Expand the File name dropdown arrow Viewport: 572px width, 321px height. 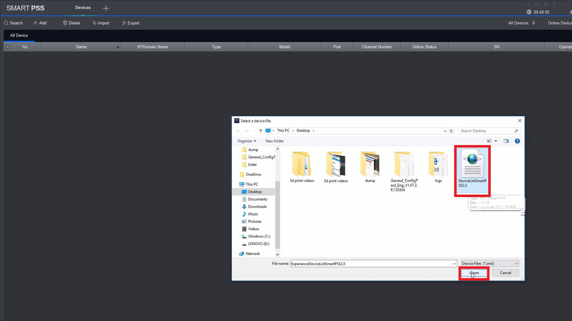[x=454, y=264]
